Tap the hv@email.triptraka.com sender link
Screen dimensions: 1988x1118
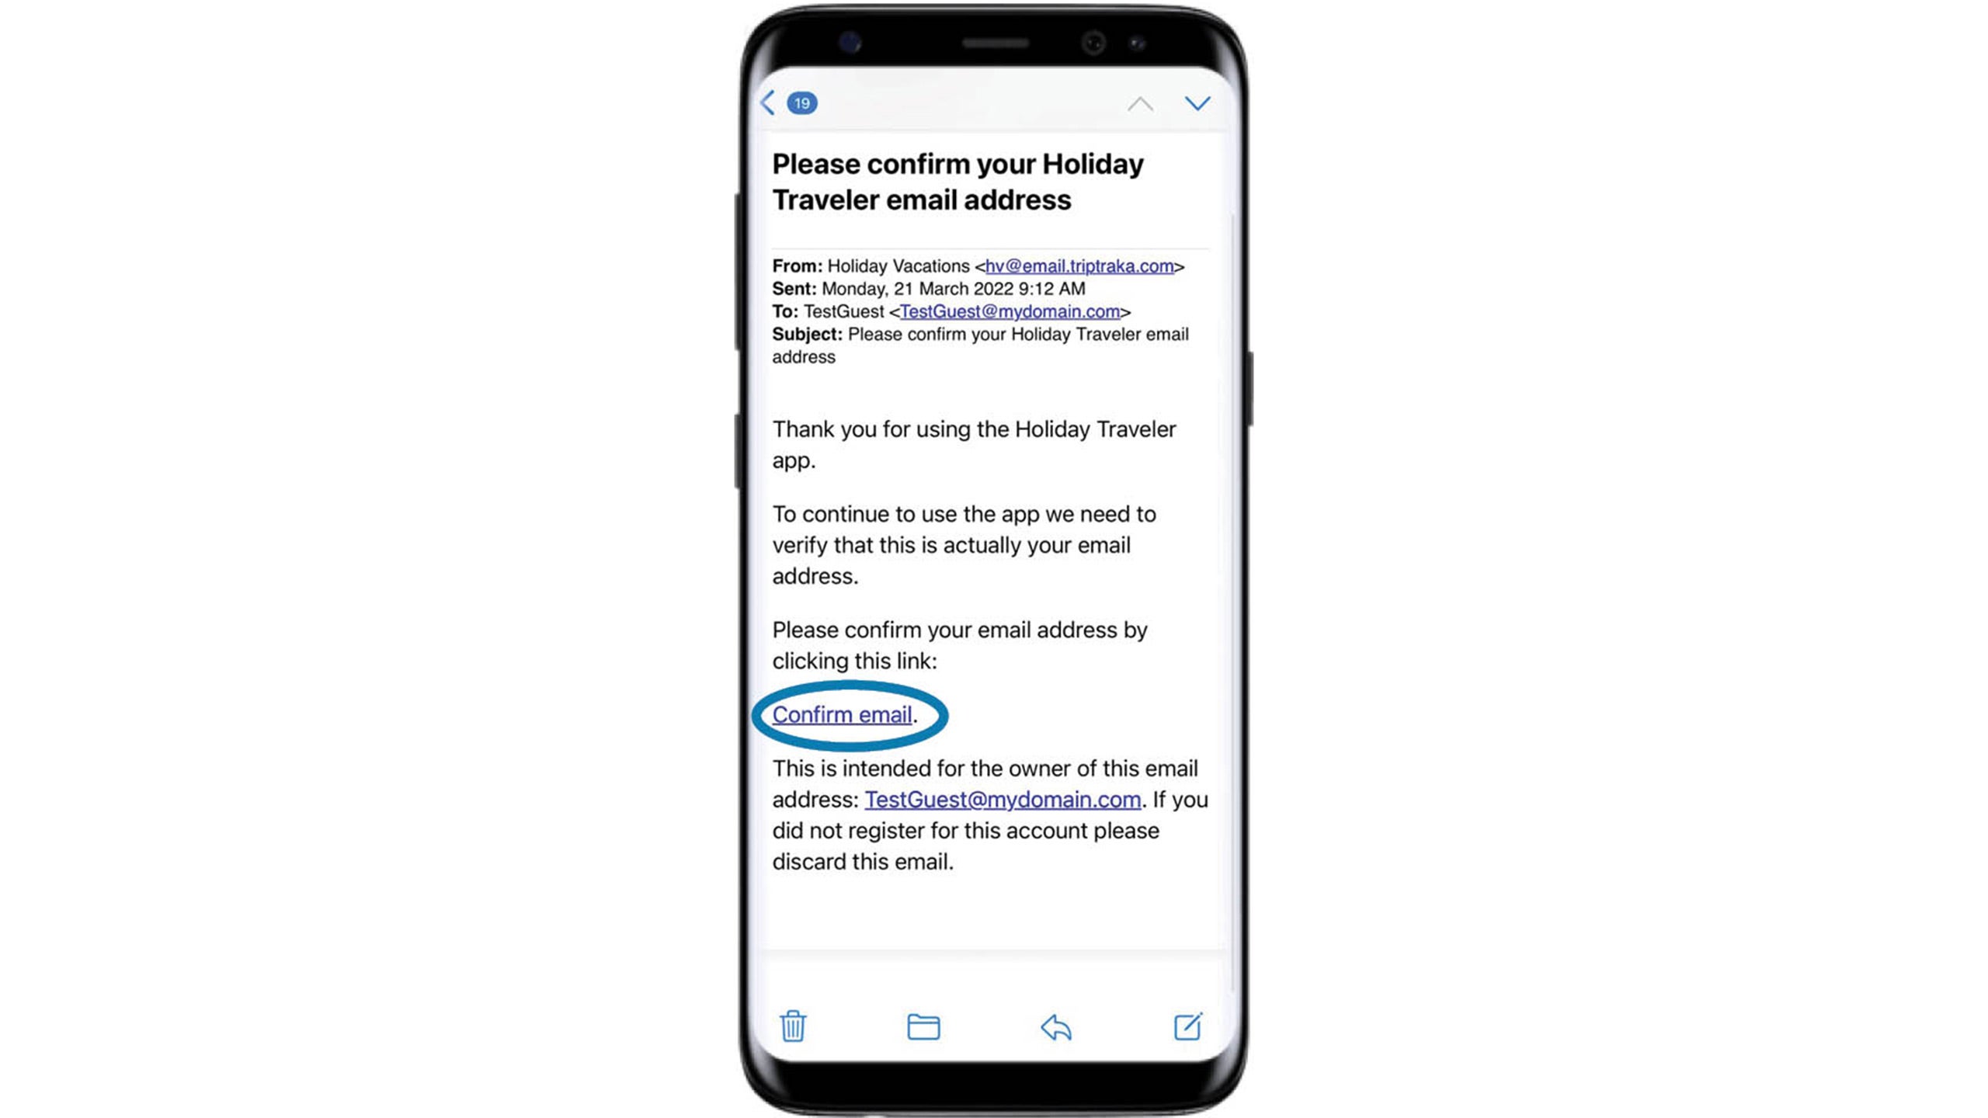[1080, 265]
